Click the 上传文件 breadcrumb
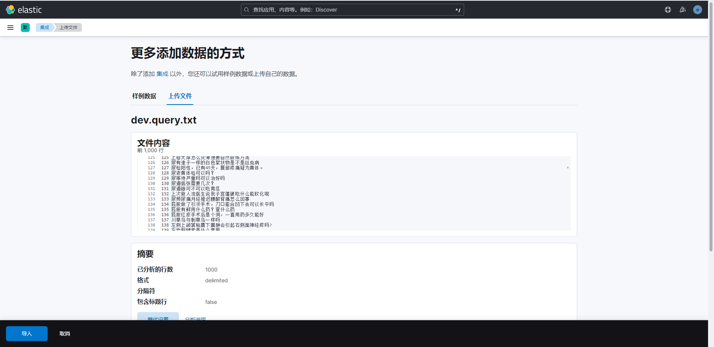714x347 pixels. (x=68, y=28)
